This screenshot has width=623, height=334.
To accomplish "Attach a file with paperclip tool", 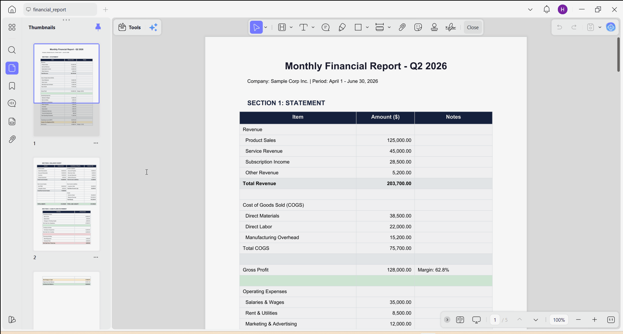I will tap(402, 27).
